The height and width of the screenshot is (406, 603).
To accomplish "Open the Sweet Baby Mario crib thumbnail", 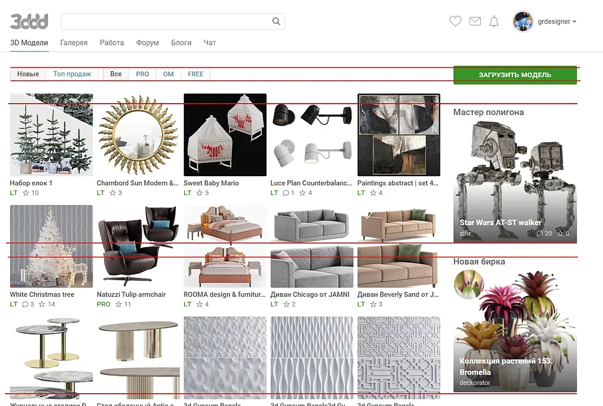I will click(x=225, y=135).
